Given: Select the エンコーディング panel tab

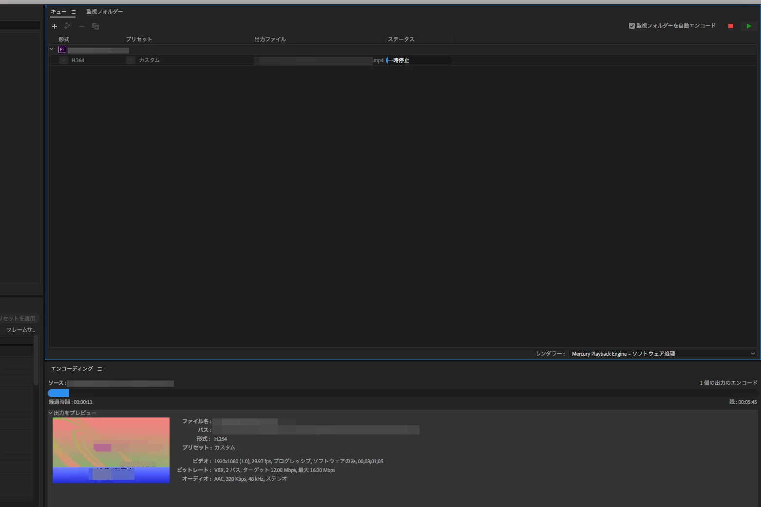Looking at the screenshot, I should click(x=72, y=369).
